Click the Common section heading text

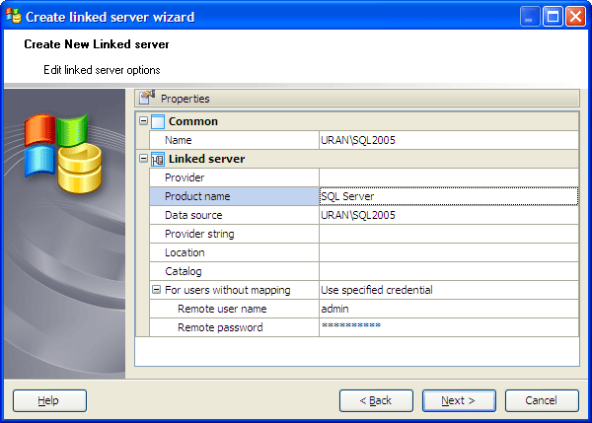tap(193, 121)
